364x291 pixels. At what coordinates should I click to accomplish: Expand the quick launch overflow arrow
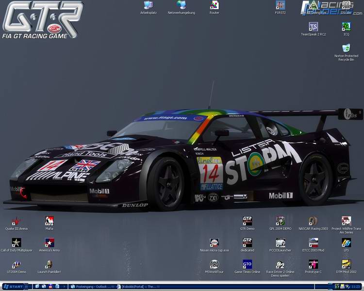(x=64, y=287)
